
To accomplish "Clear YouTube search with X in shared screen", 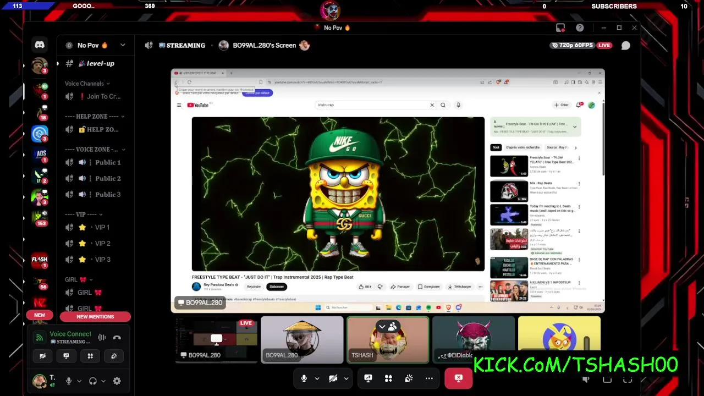I will point(432,105).
